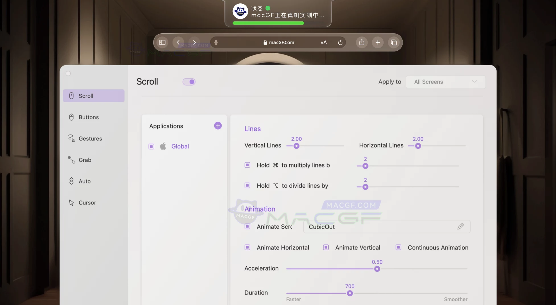The height and width of the screenshot is (305, 556).
Task: Uncheck Hold ⌘ to multiply lines
Action: (247, 165)
